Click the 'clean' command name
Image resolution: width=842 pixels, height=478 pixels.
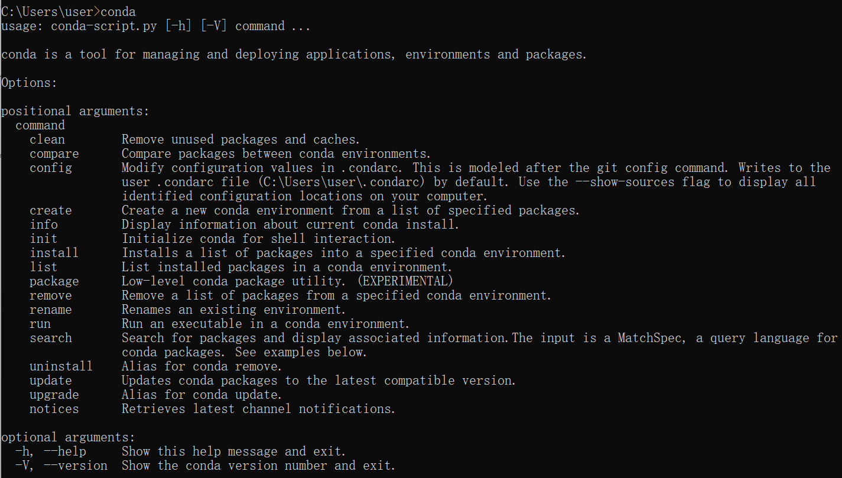(47, 139)
